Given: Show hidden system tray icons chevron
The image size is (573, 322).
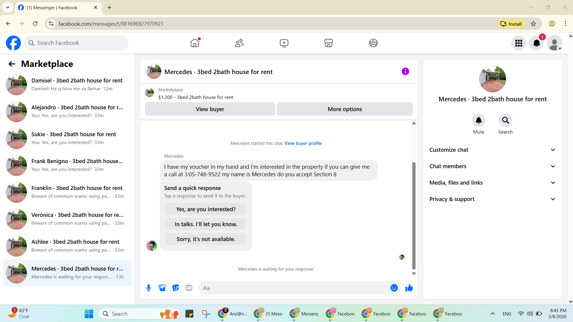Looking at the screenshot, I should pos(493,314).
